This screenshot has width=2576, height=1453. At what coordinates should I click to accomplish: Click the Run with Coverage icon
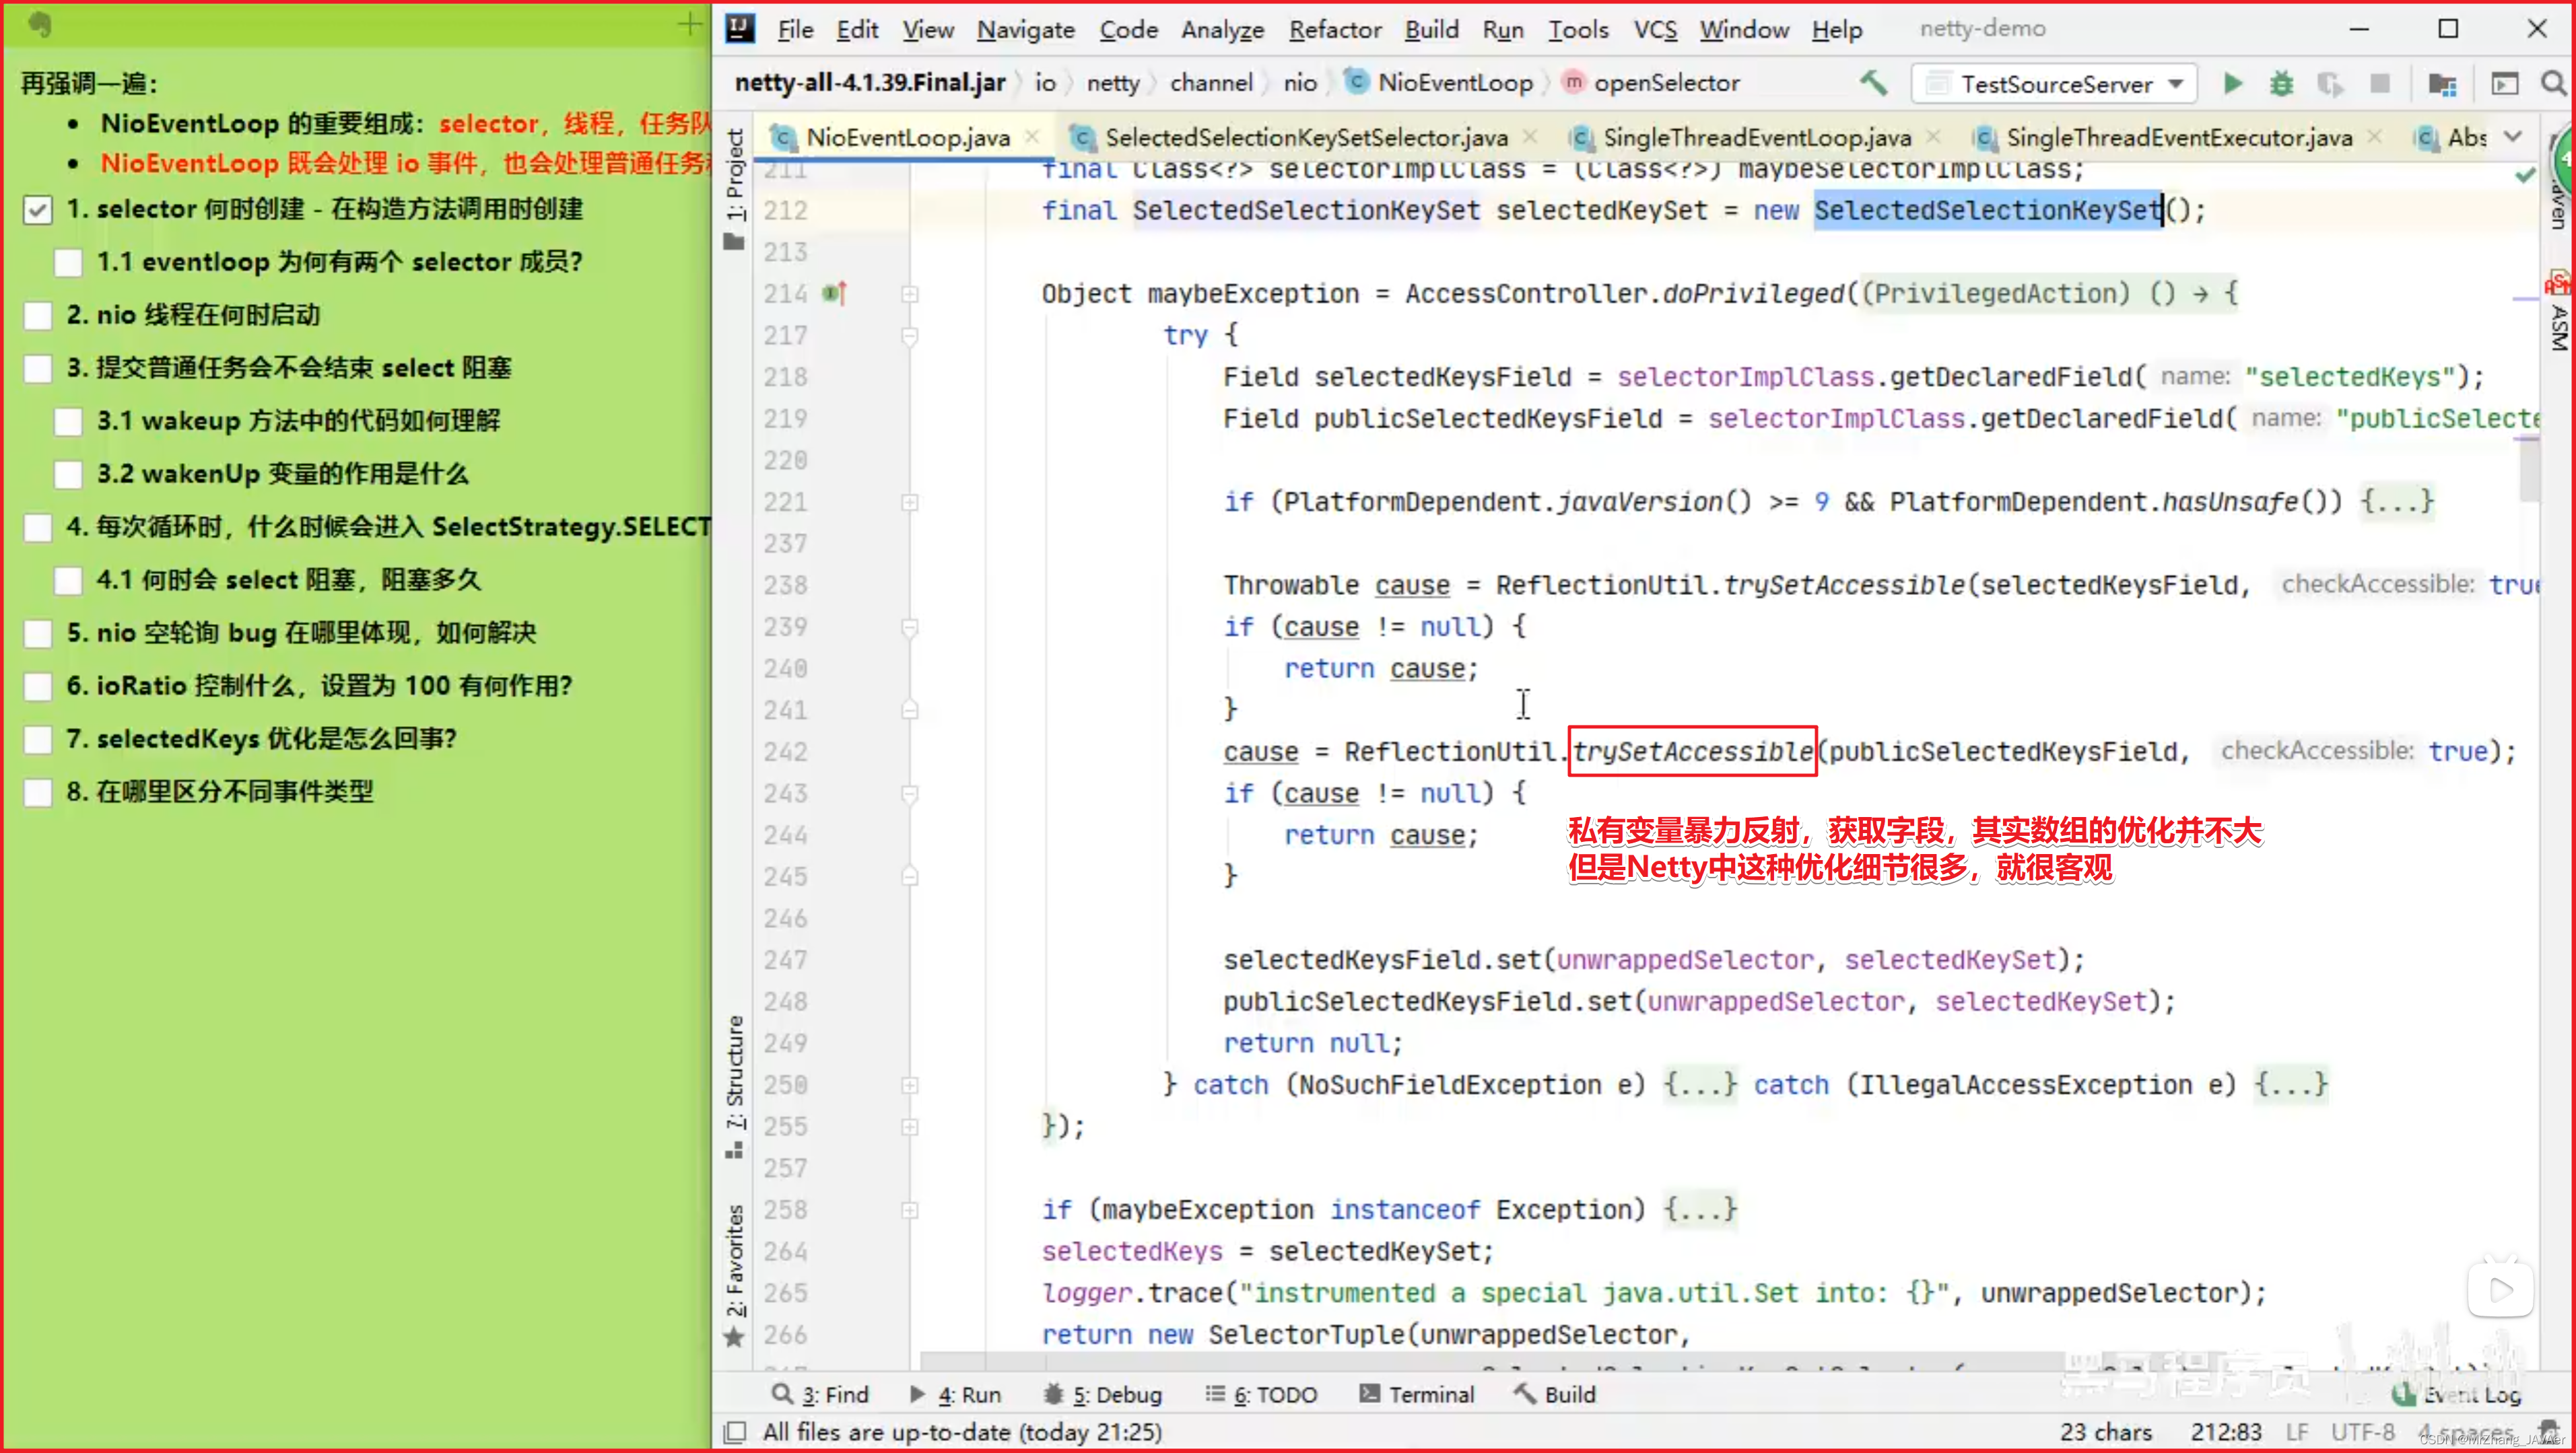click(2330, 84)
